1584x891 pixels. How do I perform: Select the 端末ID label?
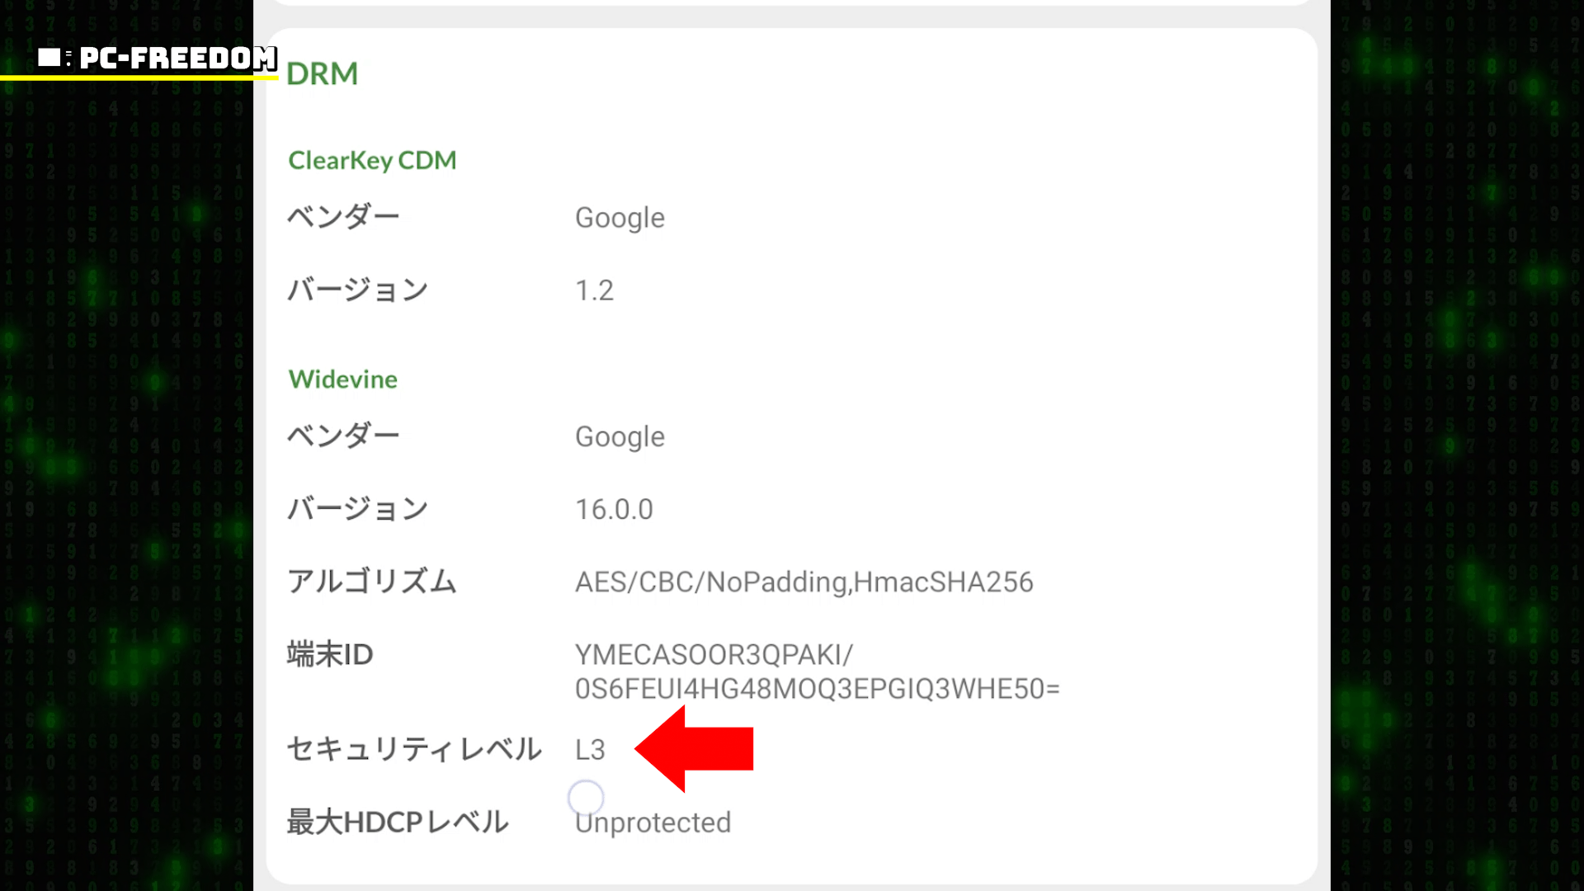[x=330, y=654]
